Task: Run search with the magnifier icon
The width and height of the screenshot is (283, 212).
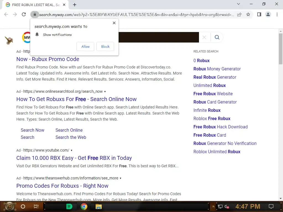Action: click(217, 37)
